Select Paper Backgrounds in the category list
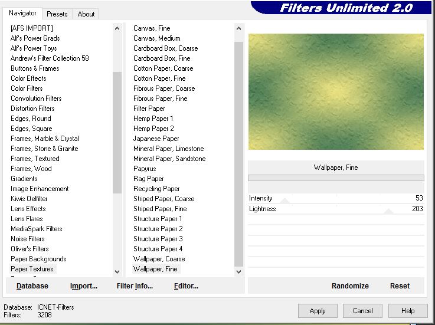 click(x=38, y=259)
